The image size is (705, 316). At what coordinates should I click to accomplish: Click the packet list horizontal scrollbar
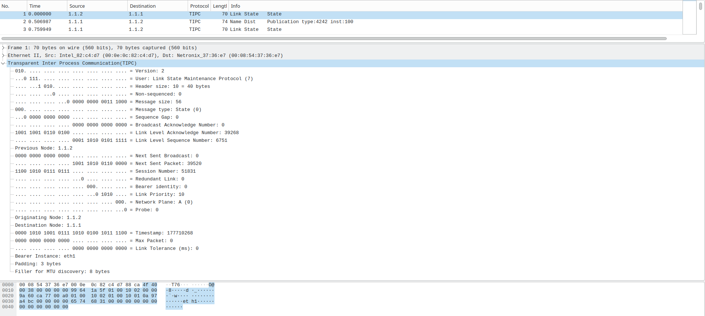pos(334,38)
